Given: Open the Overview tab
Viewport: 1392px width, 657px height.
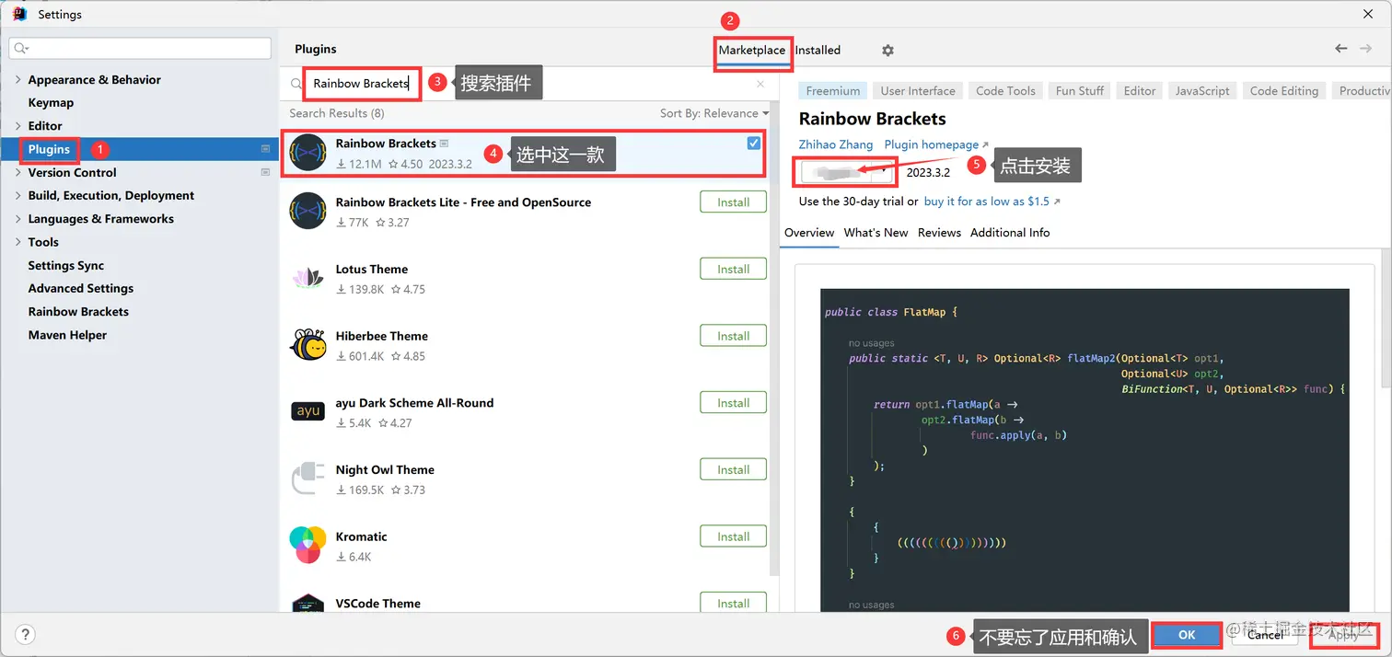Looking at the screenshot, I should tap(809, 233).
